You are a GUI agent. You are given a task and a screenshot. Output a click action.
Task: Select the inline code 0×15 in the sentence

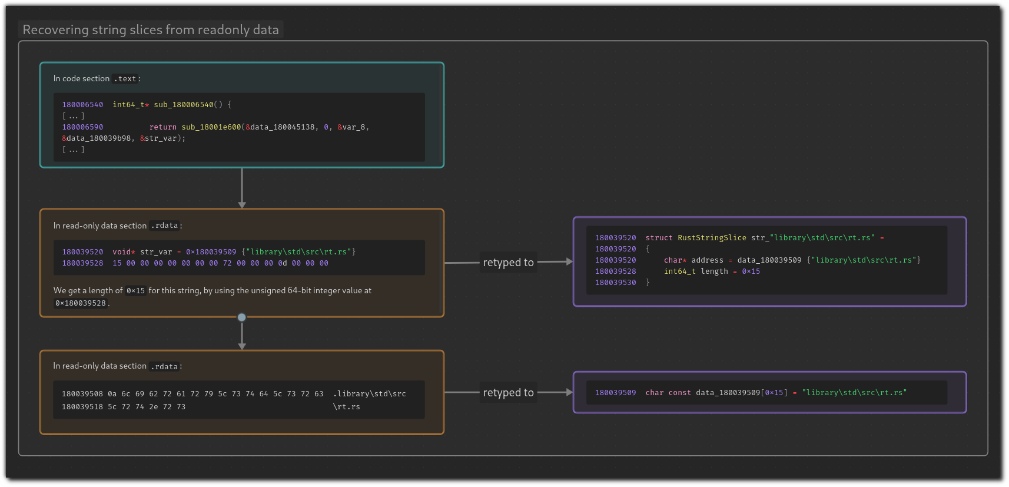pos(135,291)
